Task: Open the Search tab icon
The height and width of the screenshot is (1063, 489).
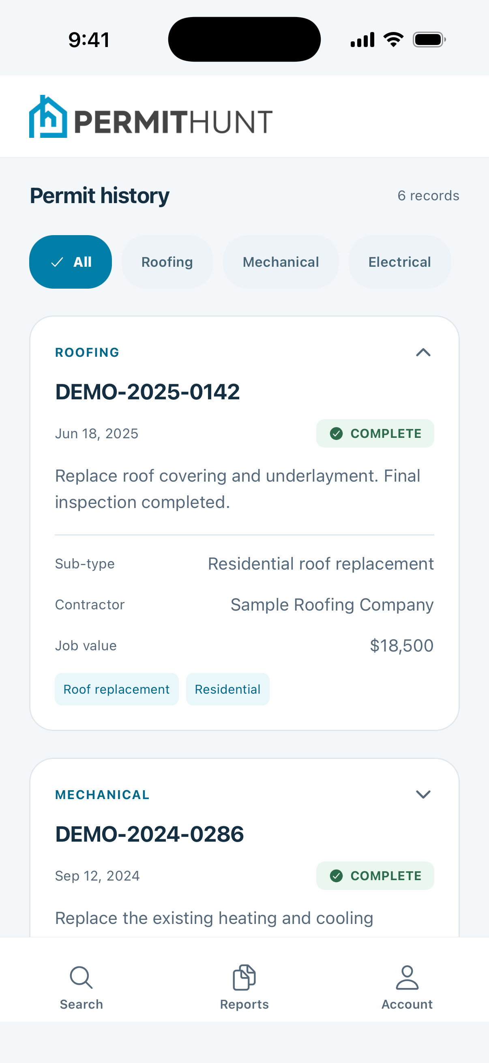Action: pos(81,977)
